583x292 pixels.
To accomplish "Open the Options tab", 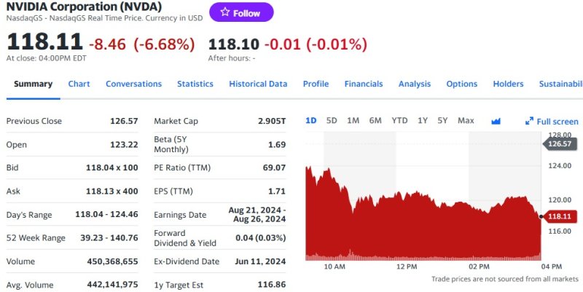I will (462, 84).
